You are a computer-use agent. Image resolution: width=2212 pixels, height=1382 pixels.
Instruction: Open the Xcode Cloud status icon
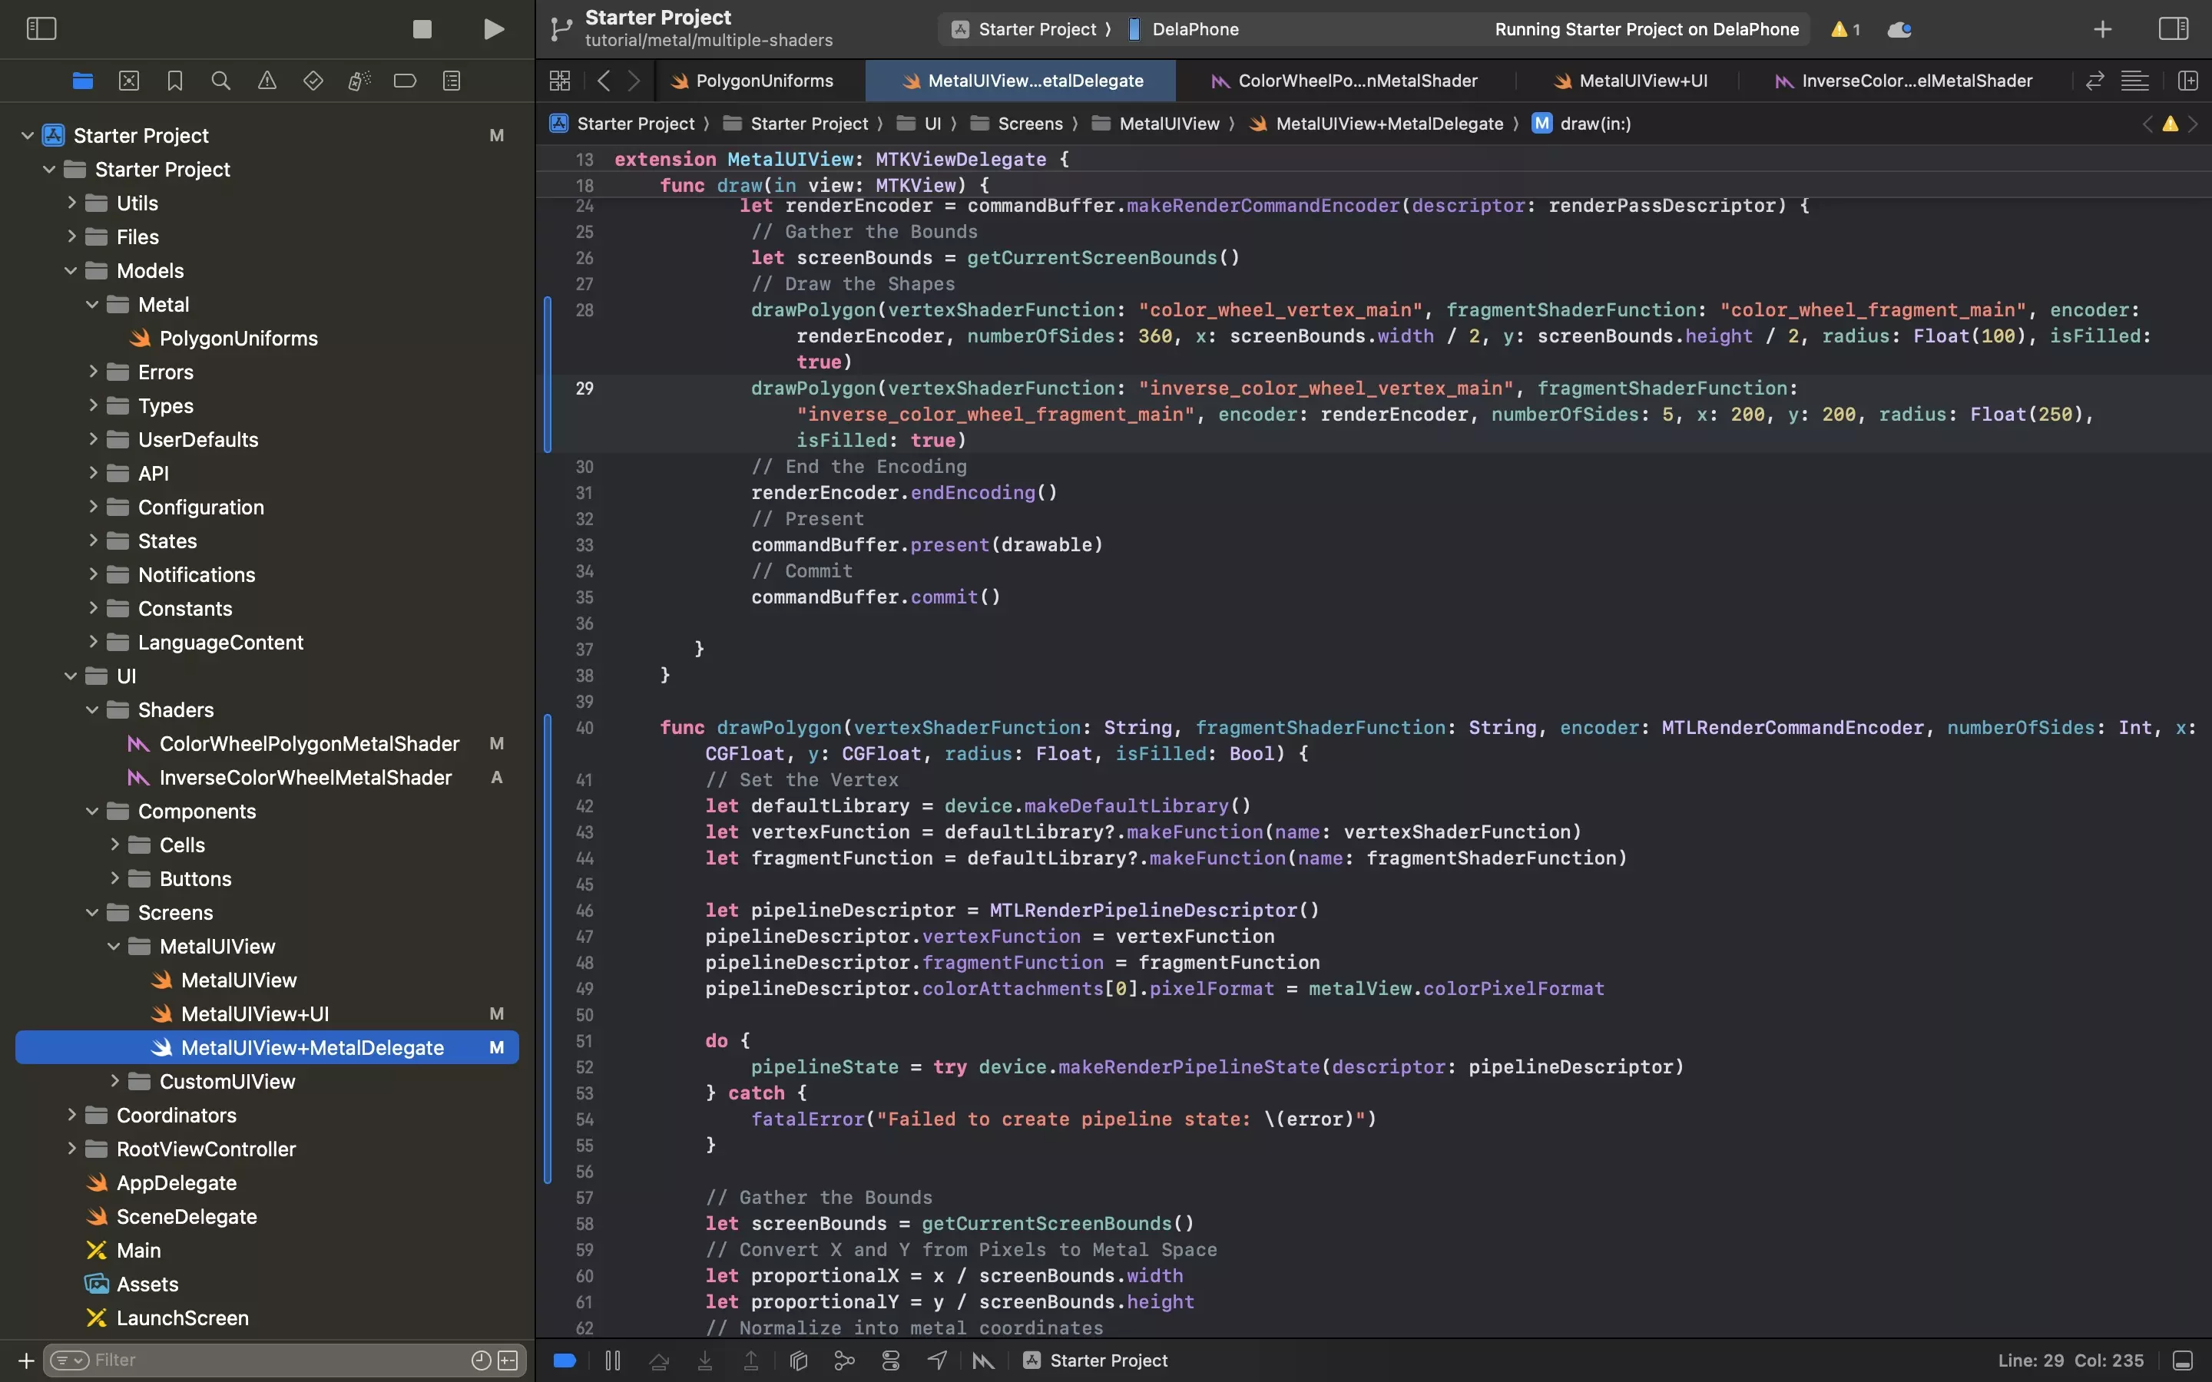click(x=1899, y=29)
